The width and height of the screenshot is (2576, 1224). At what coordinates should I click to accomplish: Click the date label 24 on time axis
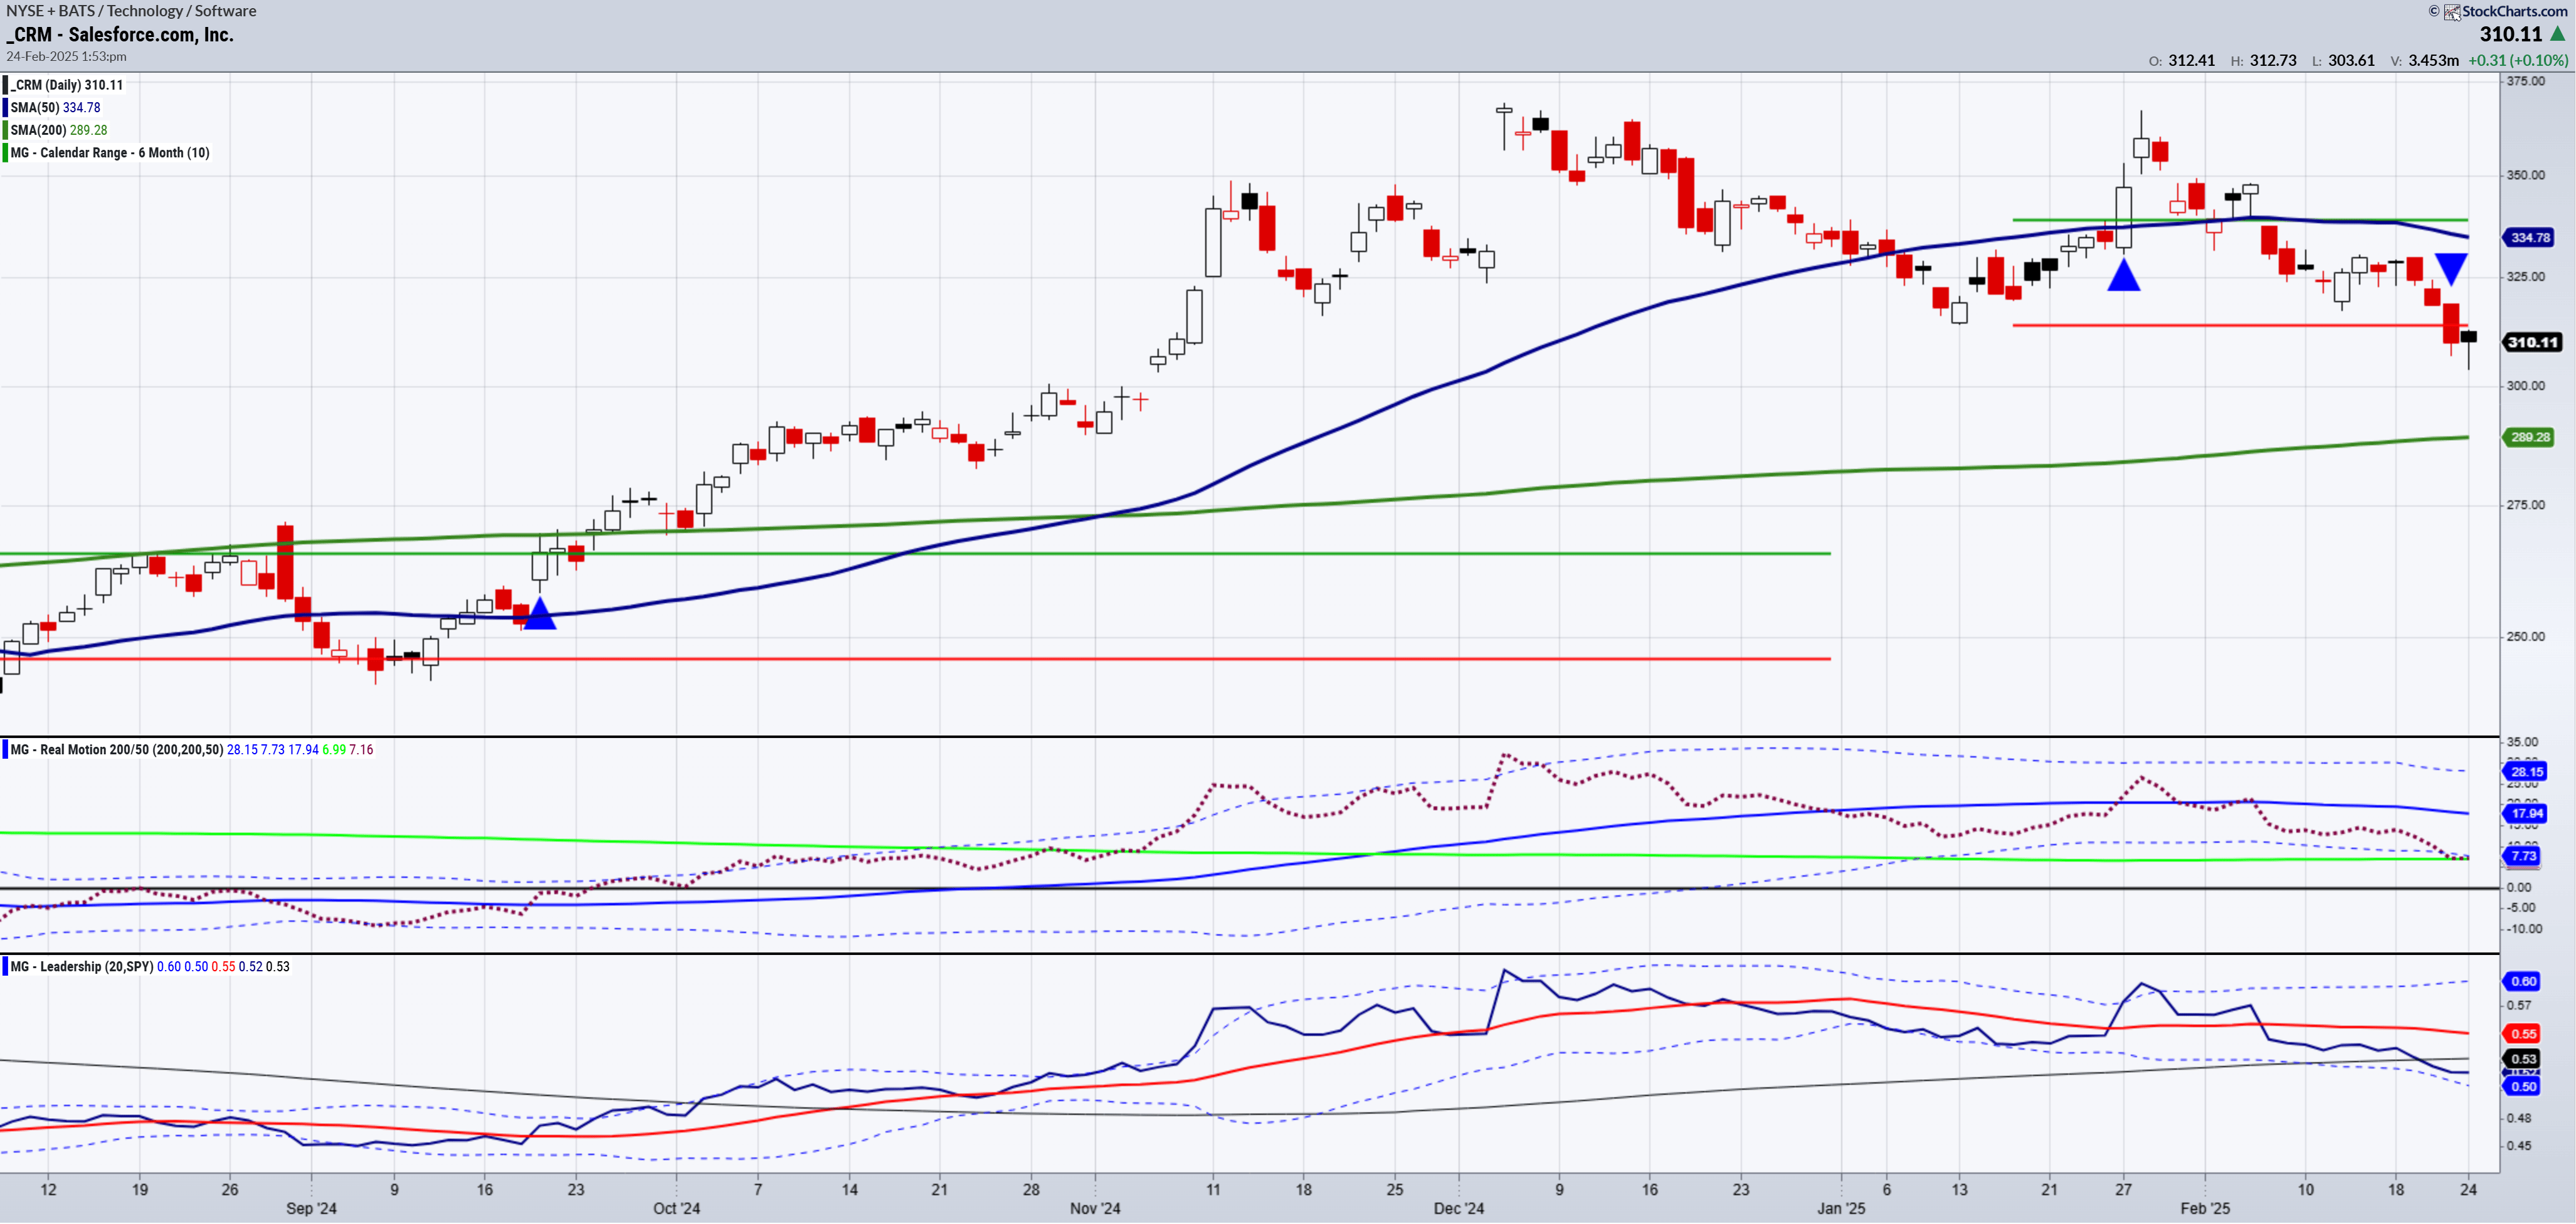click(2469, 1189)
